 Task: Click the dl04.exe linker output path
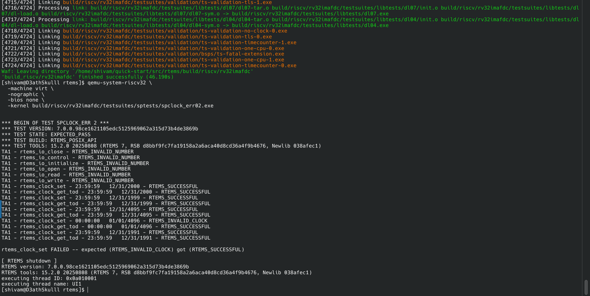(310, 25)
